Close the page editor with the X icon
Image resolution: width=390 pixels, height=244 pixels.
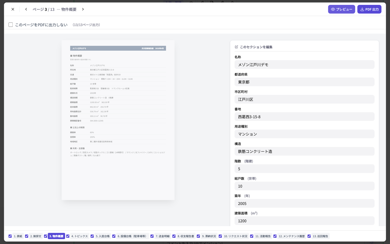pos(13,9)
